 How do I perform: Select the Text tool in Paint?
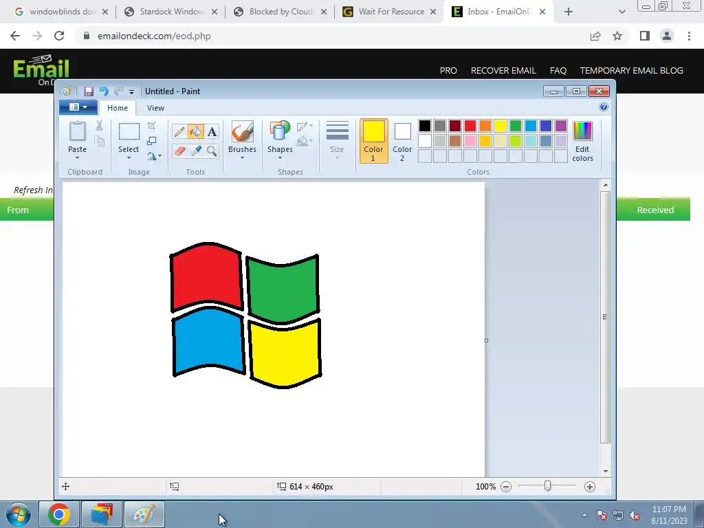(x=212, y=131)
